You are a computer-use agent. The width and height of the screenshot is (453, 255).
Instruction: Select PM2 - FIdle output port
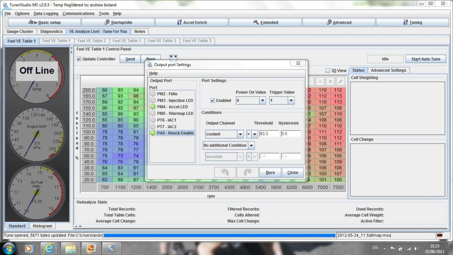pyautogui.click(x=167, y=94)
